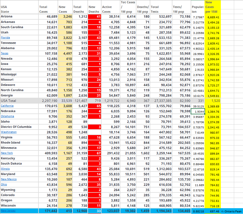Select Georgia total deaths 2,636

click(x=80, y=96)
